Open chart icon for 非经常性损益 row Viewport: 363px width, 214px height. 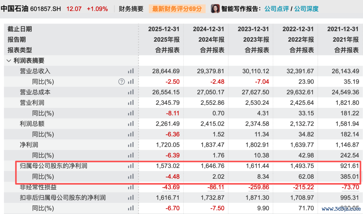[x=131, y=187]
